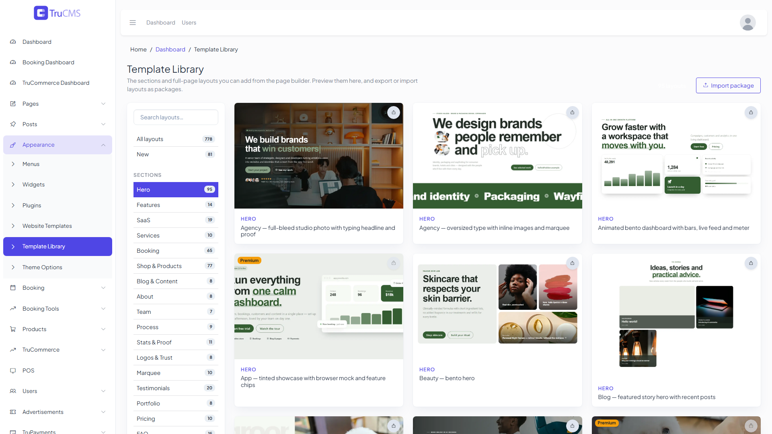The image size is (772, 434).
Task: Open Booking Dashboard in sidebar
Action: tap(57, 62)
